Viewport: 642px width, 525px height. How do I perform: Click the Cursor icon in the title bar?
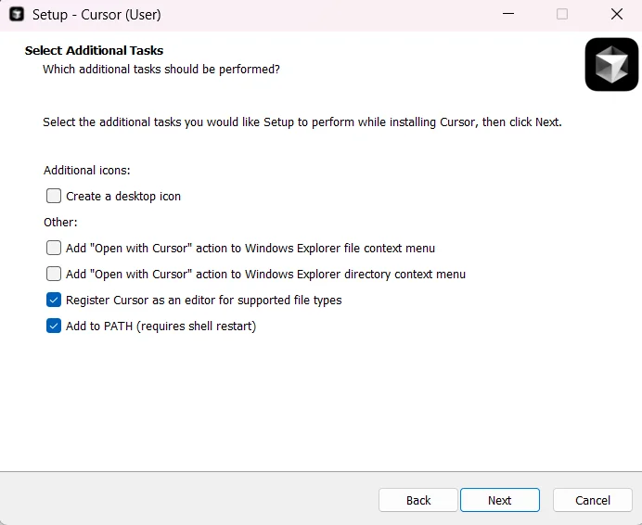click(x=17, y=14)
